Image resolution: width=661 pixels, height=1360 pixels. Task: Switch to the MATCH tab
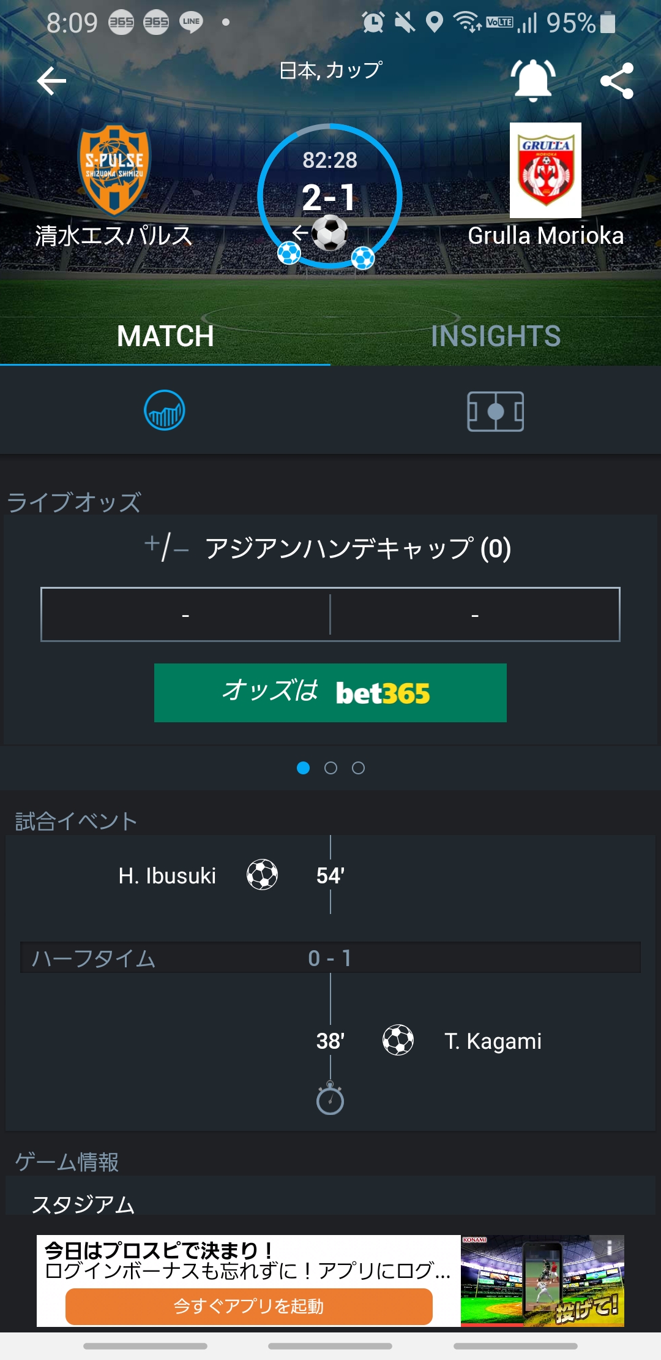(165, 336)
